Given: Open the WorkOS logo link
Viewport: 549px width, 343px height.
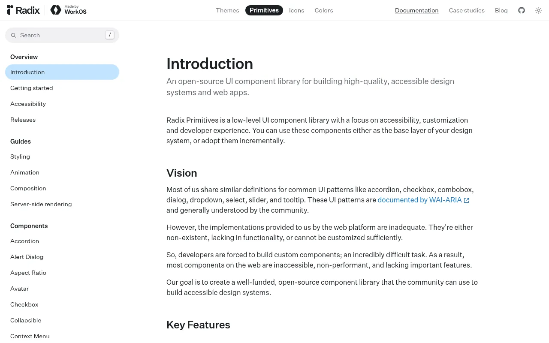Looking at the screenshot, I should click(x=68, y=10).
